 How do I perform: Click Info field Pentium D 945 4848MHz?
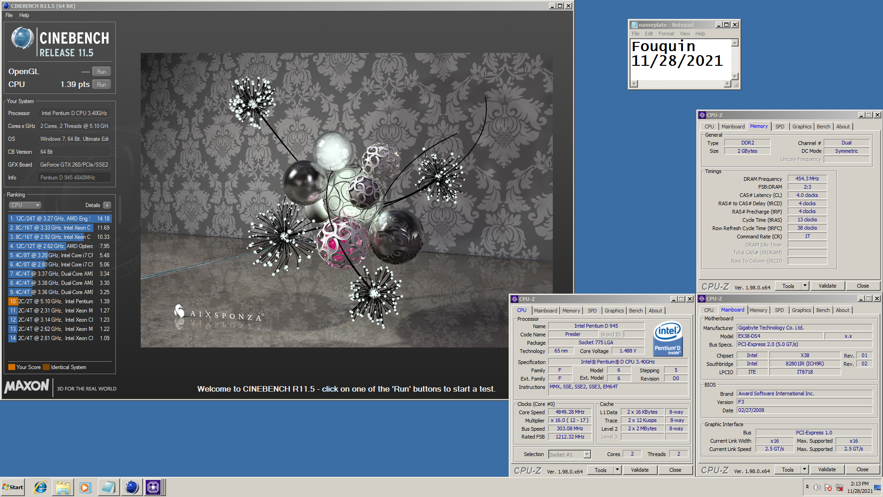pyautogui.click(x=74, y=178)
